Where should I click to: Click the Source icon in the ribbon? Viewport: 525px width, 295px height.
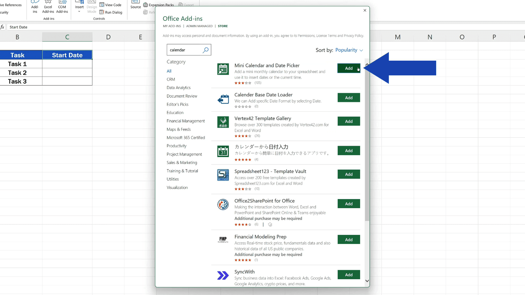[x=135, y=4]
